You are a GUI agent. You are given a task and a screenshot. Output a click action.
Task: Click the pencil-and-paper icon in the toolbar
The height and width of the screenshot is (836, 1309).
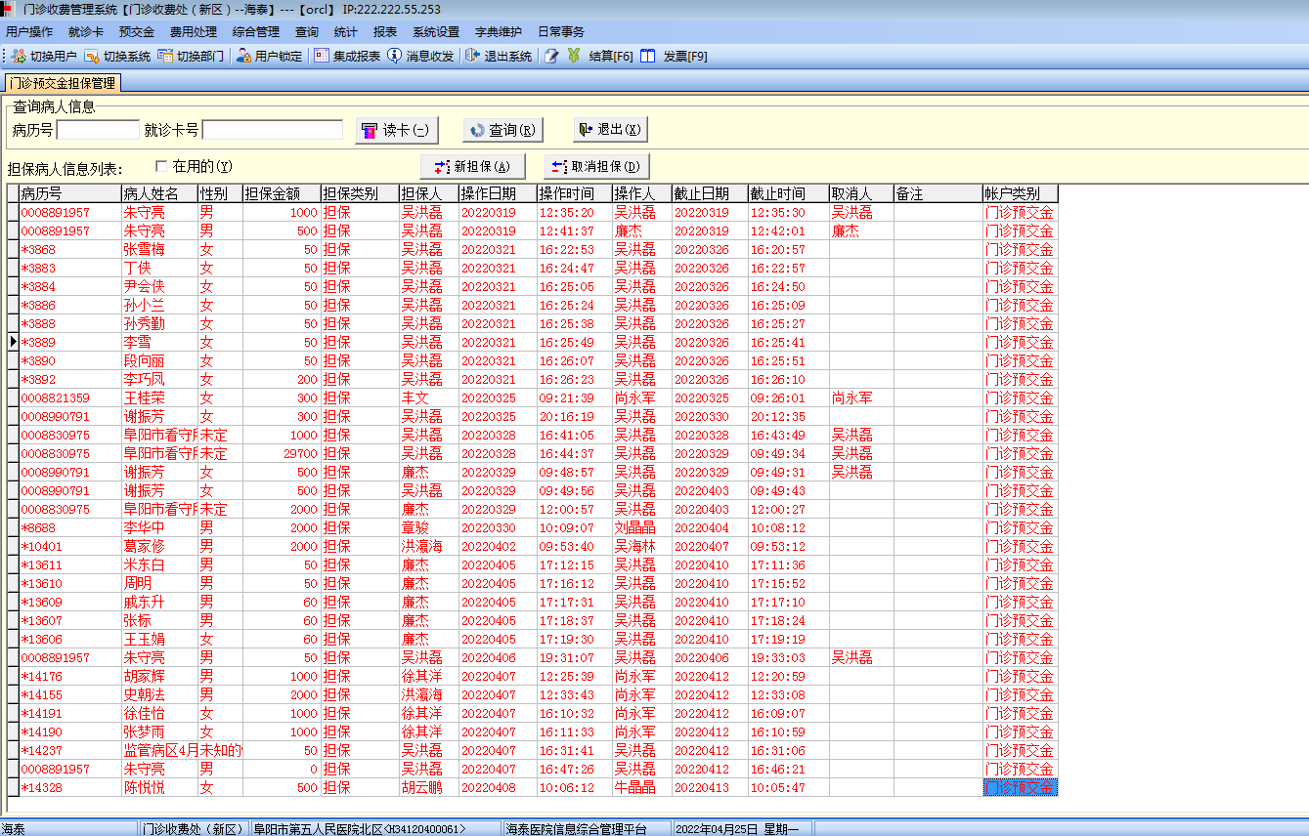[551, 57]
